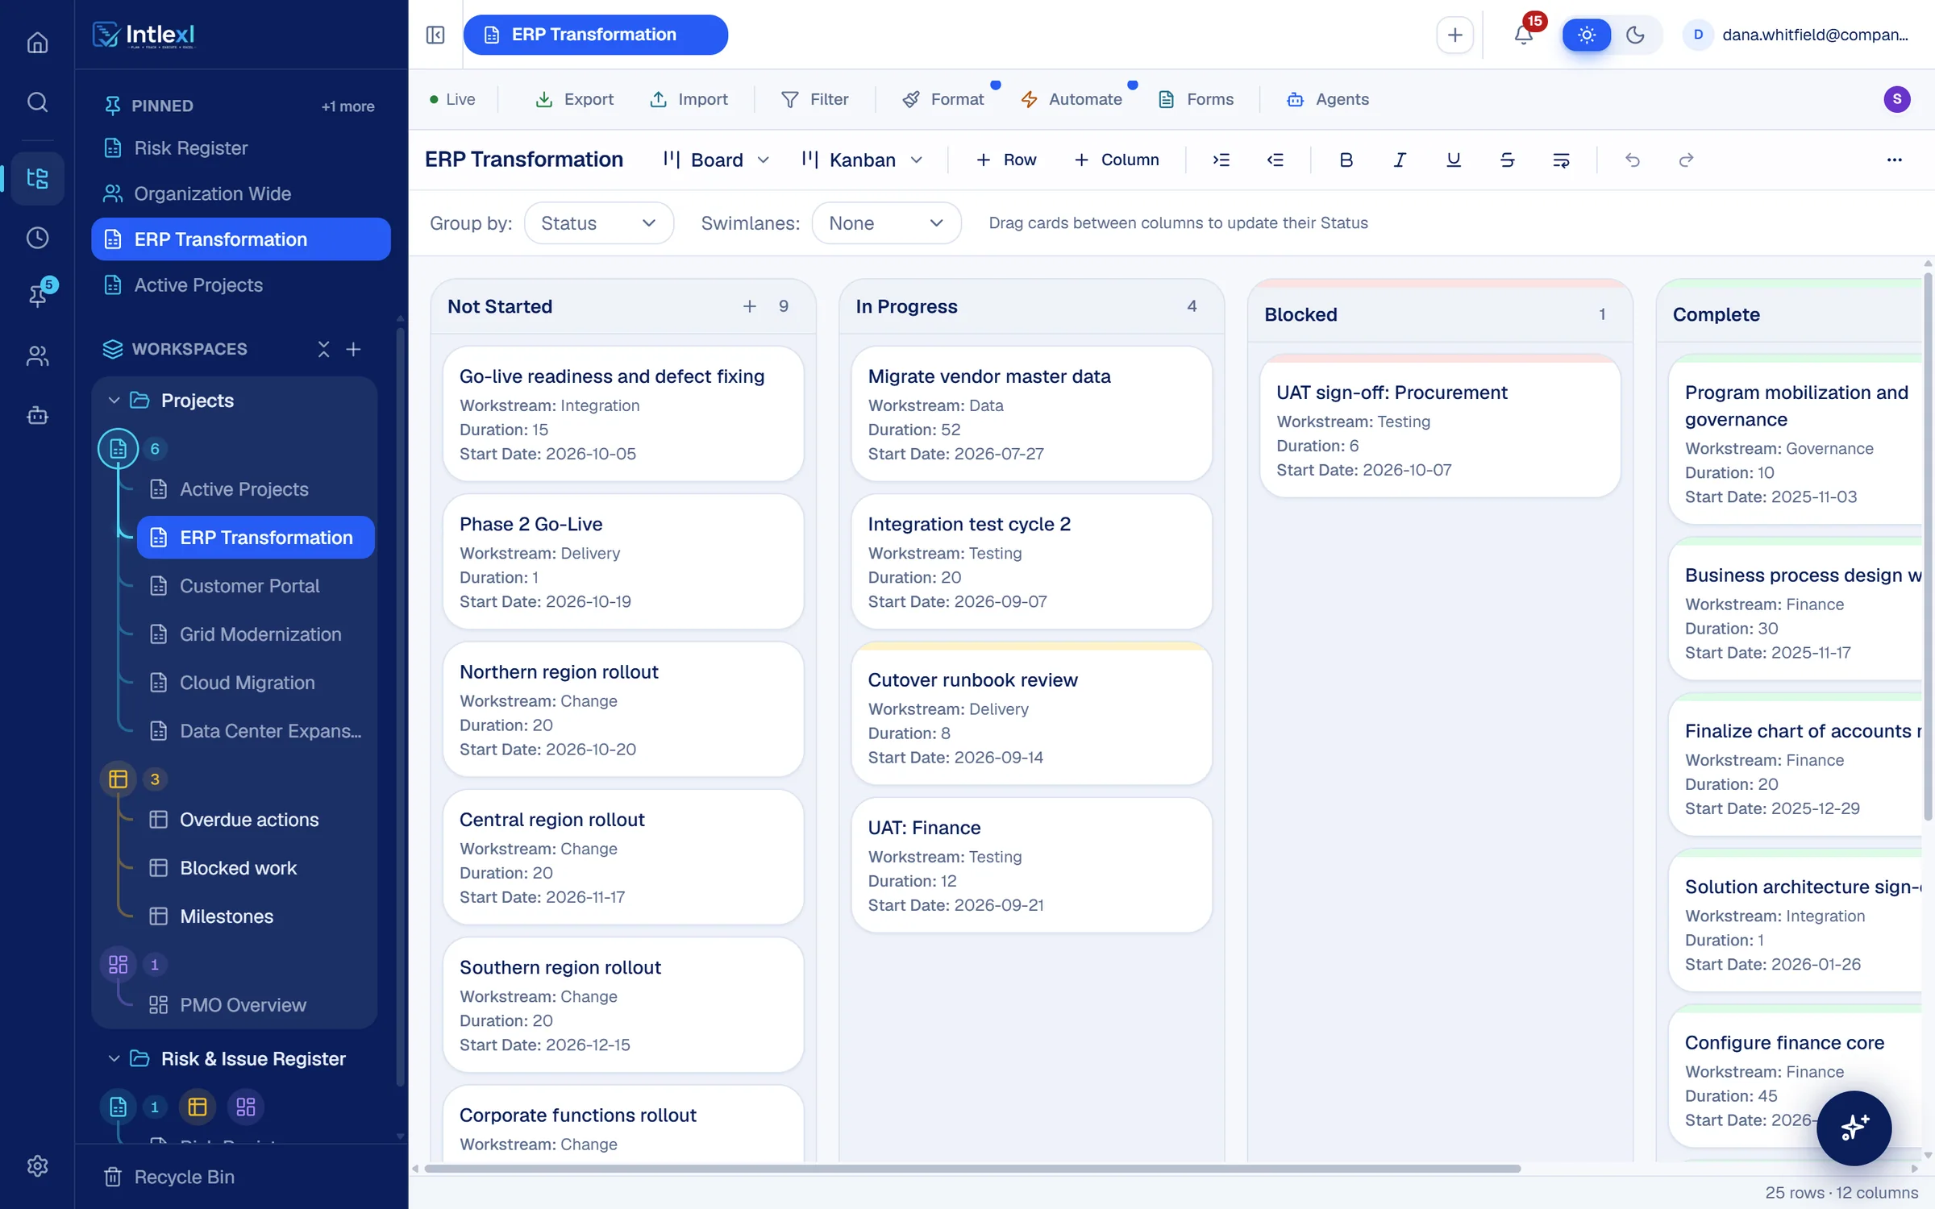The image size is (1935, 1209).
Task: Open notifications bell with 15 badge
Action: (1524, 35)
